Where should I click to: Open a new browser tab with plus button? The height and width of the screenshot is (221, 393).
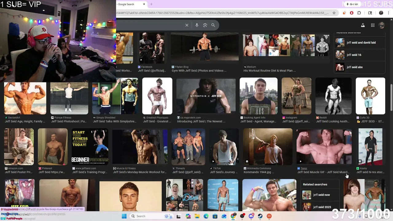pyautogui.click(x=151, y=4)
